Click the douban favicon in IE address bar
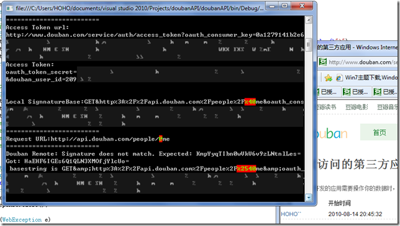 coord(323,62)
